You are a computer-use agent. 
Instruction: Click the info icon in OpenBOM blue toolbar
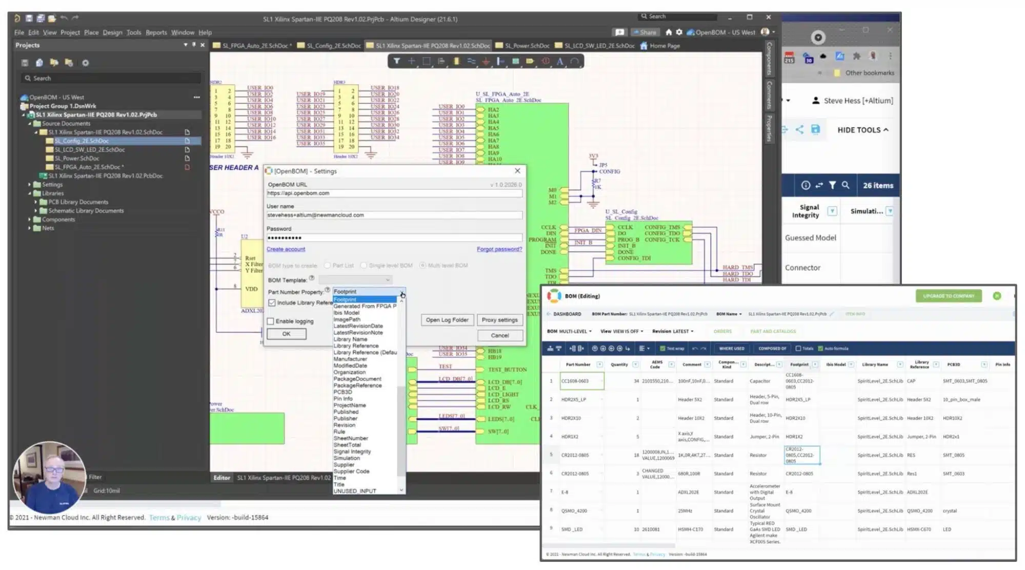[806, 185]
